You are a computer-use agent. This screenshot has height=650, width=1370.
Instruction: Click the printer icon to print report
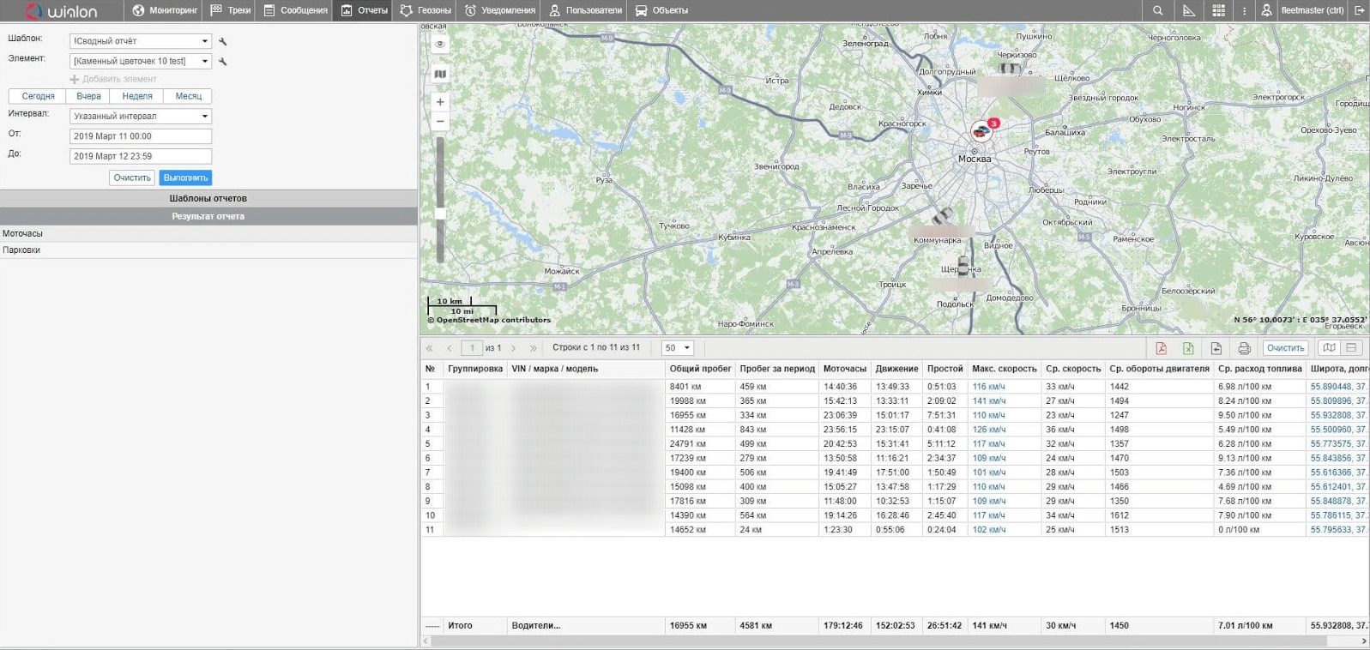(1244, 348)
